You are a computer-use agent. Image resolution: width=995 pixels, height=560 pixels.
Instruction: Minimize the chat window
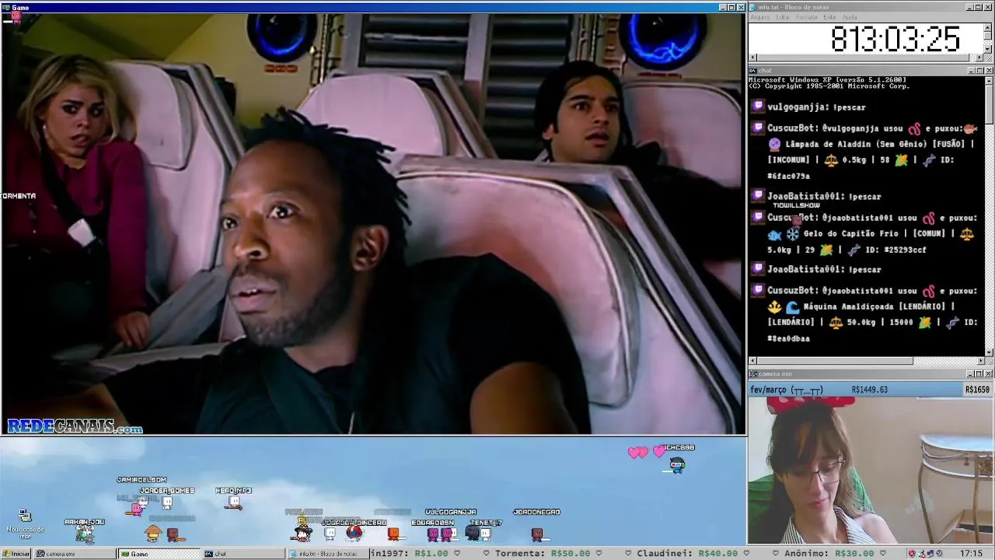click(x=971, y=71)
